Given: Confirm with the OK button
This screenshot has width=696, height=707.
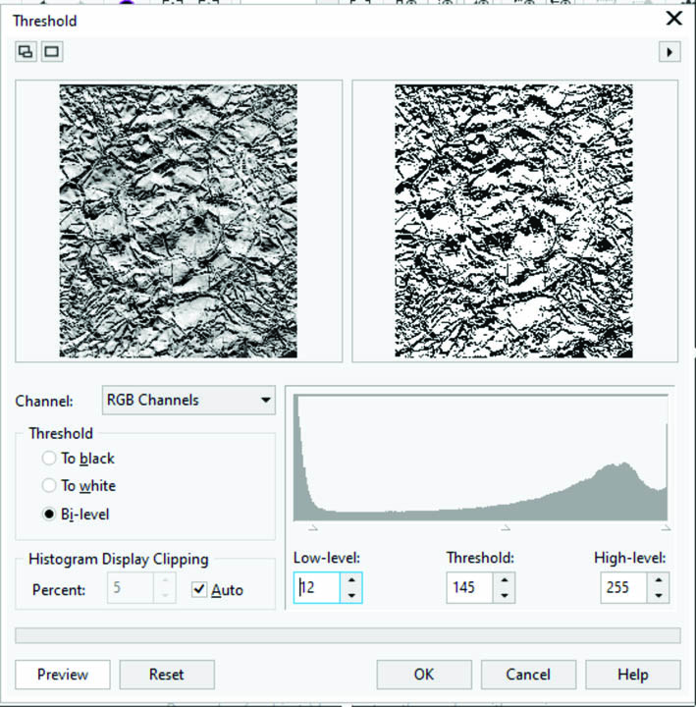Looking at the screenshot, I should coord(424,675).
